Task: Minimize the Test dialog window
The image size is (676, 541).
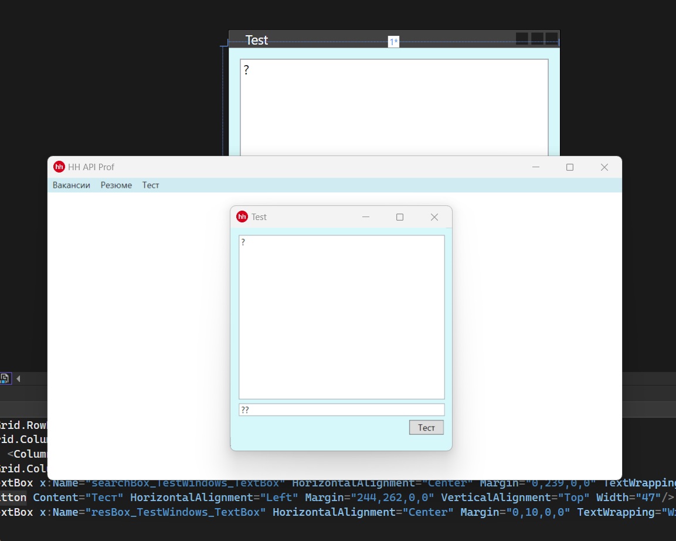Action: click(366, 217)
